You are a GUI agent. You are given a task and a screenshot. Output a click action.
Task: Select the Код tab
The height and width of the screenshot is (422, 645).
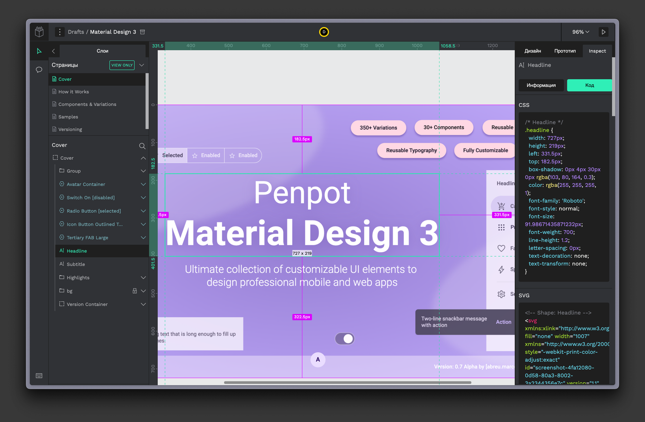click(589, 85)
